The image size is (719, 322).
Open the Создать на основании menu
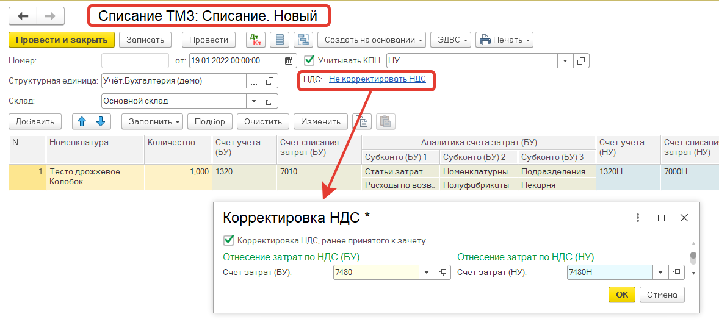point(371,40)
